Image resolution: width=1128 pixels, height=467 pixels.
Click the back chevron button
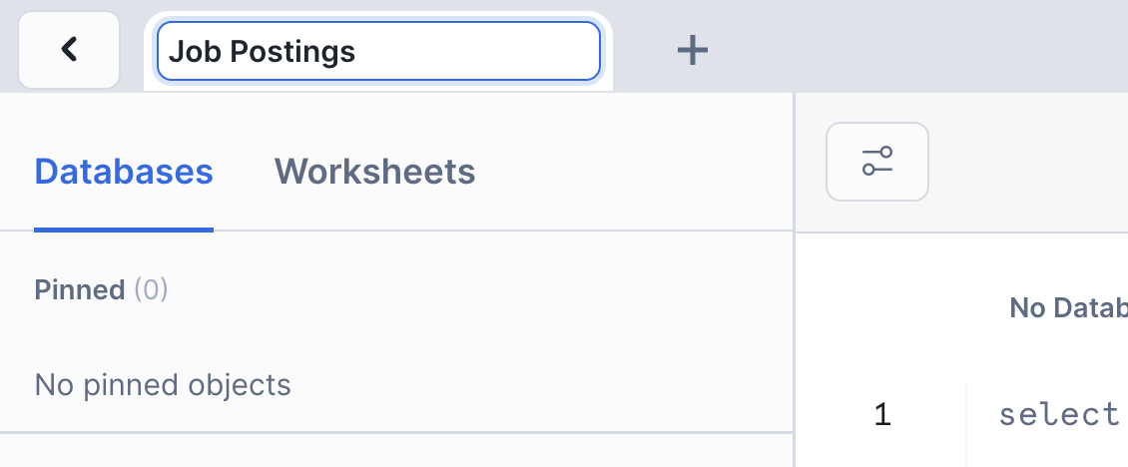point(69,50)
